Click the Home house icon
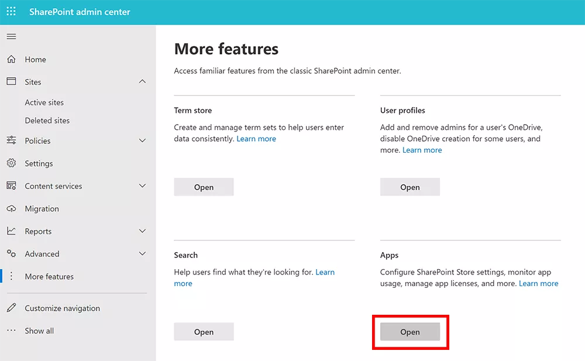The image size is (585, 361). point(11,59)
